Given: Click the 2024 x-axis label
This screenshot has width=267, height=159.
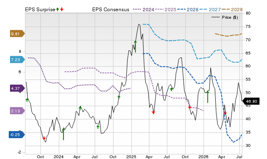Looking at the screenshot, I should click(x=58, y=157).
